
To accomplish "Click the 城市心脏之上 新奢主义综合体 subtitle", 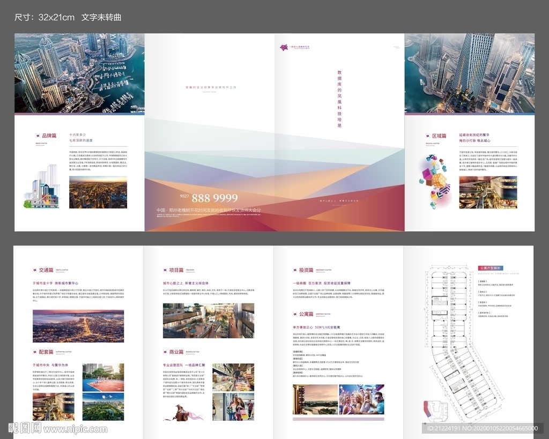I will (x=186, y=283).
